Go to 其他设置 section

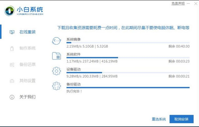(27, 81)
